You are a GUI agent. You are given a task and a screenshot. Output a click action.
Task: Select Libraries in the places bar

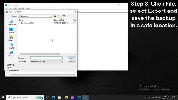[11, 38]
